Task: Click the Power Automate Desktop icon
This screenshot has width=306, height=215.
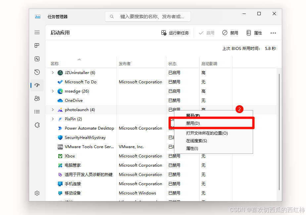Action: (x=60, y=128)
